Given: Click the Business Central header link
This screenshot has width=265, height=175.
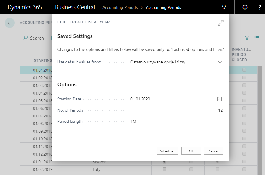Looking at the screenshot, I should click(75, 7).
